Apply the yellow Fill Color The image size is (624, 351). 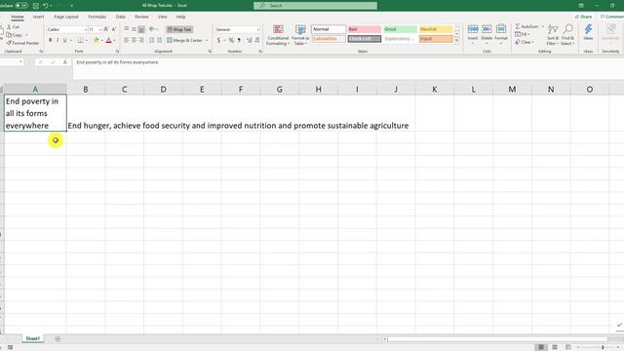pyautogui.click(x=96, y=40)
